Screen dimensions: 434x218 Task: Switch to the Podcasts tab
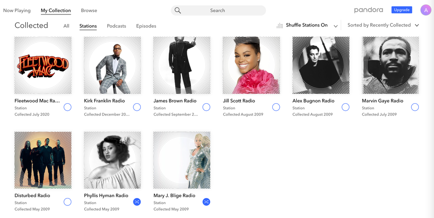click(116, 26)
